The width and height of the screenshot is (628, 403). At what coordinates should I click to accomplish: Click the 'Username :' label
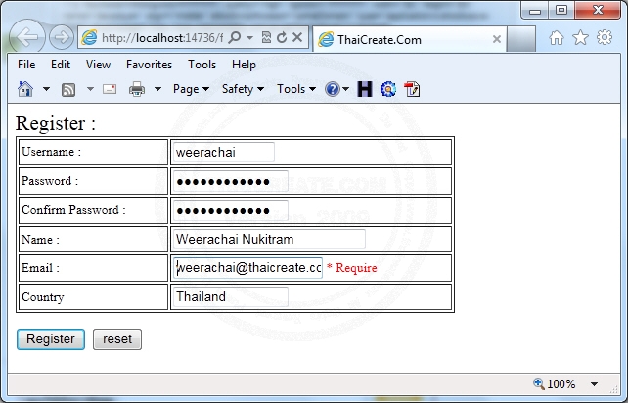coord(51,152)
